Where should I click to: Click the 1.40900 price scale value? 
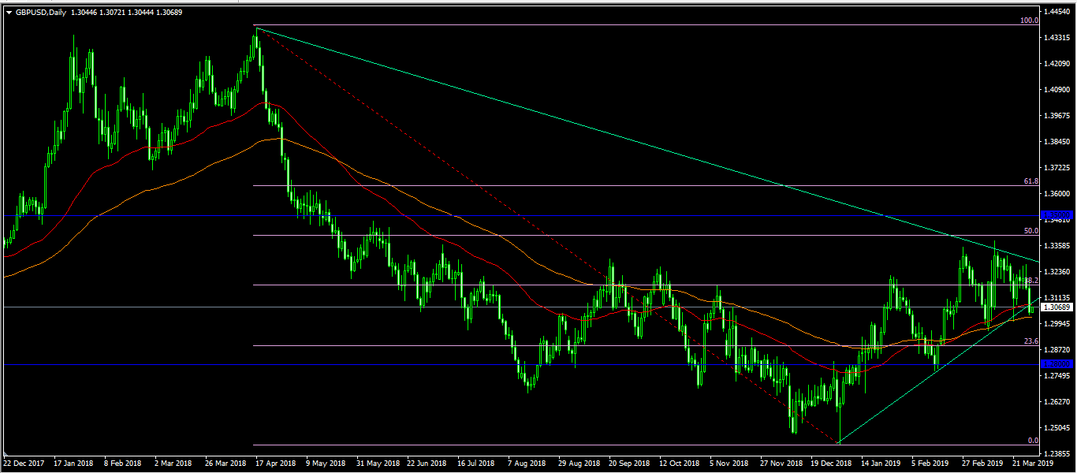click(x=1058, y=90)
